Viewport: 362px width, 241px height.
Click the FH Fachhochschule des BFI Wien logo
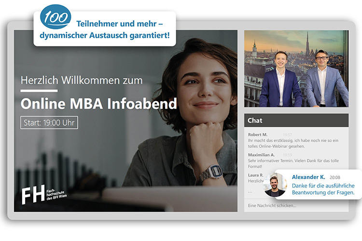(x=44, y=194)
